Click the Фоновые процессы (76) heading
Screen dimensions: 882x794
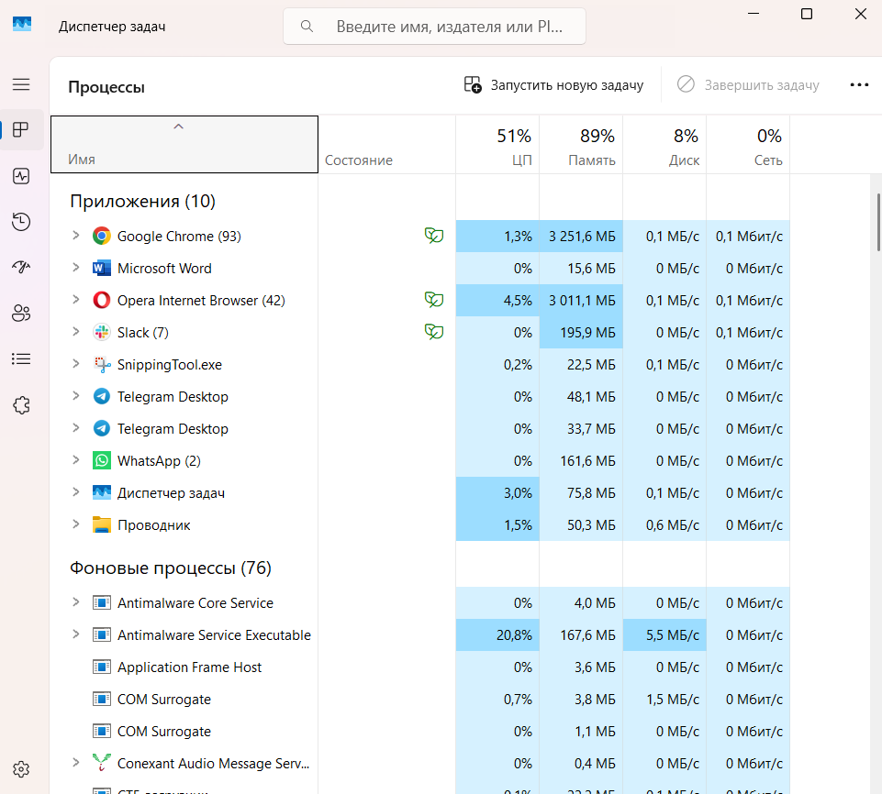pos(171,568)
